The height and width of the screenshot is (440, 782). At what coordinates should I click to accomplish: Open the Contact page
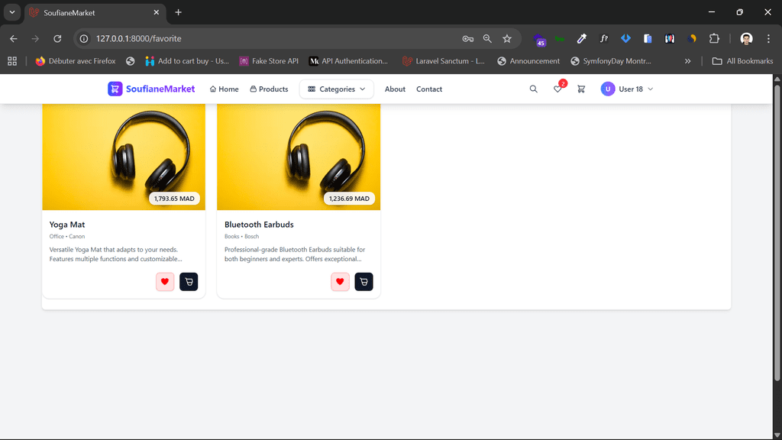(x=429, y=89)
